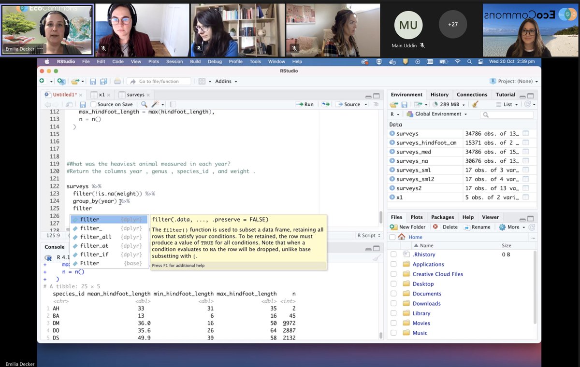Select Filter {base} in the autocomplete list
580x367 pixels.
coord(109,263)
